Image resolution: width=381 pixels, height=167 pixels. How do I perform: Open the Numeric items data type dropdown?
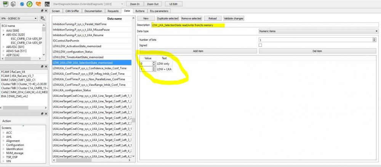[x=319, y=31]
